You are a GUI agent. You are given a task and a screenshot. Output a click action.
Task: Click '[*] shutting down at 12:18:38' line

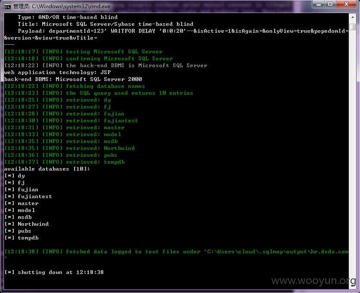point(54,272)
